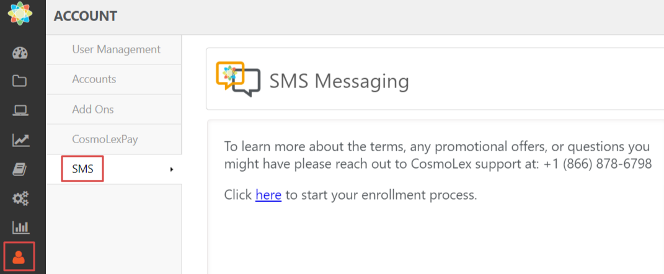Click the ACCOUNT page header
The width and height of the screenshot is (664, 274).
coord(86,17)
